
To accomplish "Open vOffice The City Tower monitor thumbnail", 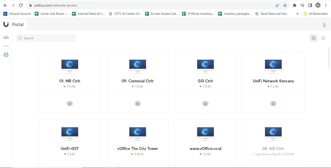I will pos(138,134).
